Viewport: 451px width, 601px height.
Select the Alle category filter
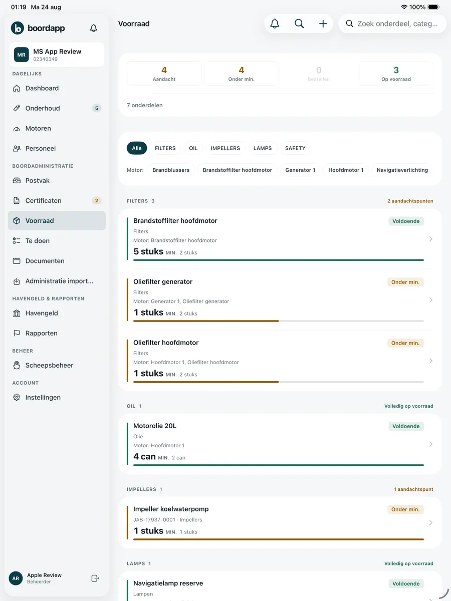[x=137, y=148]
